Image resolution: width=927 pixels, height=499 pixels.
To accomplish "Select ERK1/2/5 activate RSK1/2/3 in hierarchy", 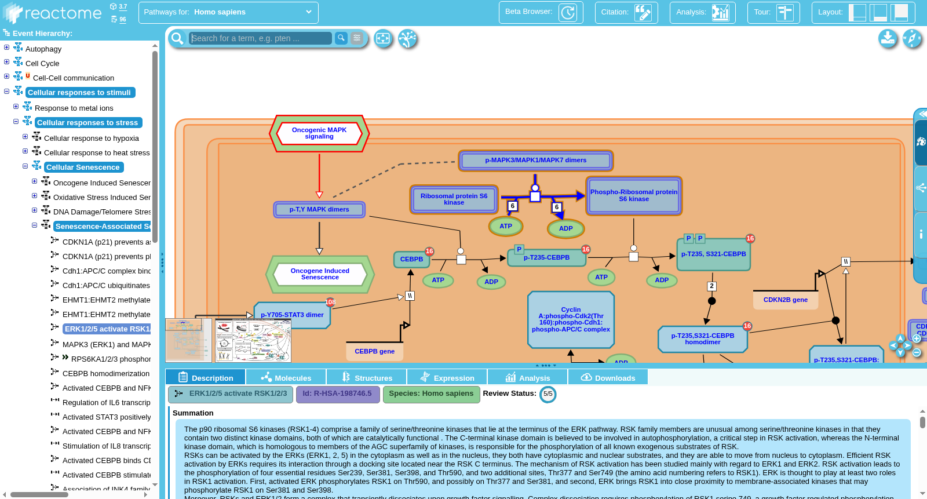I will (107, 329).
